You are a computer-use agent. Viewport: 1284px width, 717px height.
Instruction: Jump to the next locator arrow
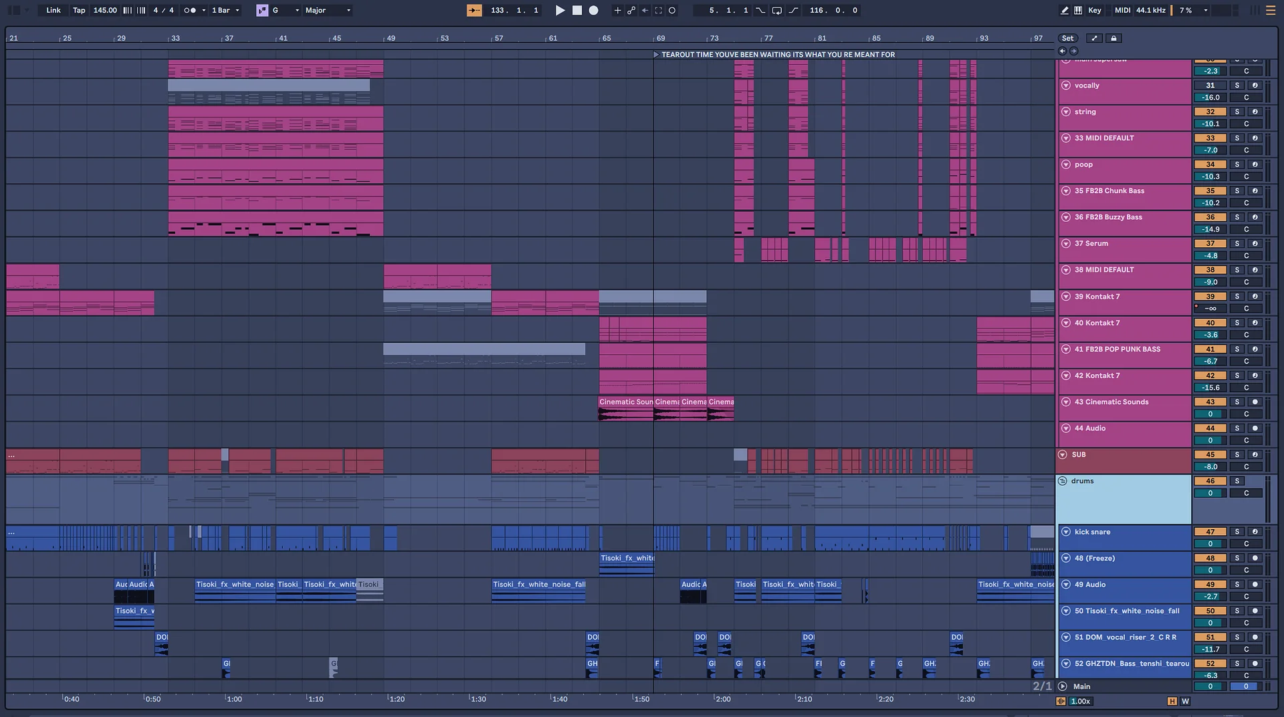click(x=1073, y=51)
